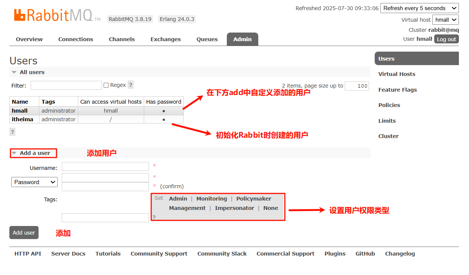Click the Tags text input field
This screenshot has width=469, height=275.
click(105, 218)
